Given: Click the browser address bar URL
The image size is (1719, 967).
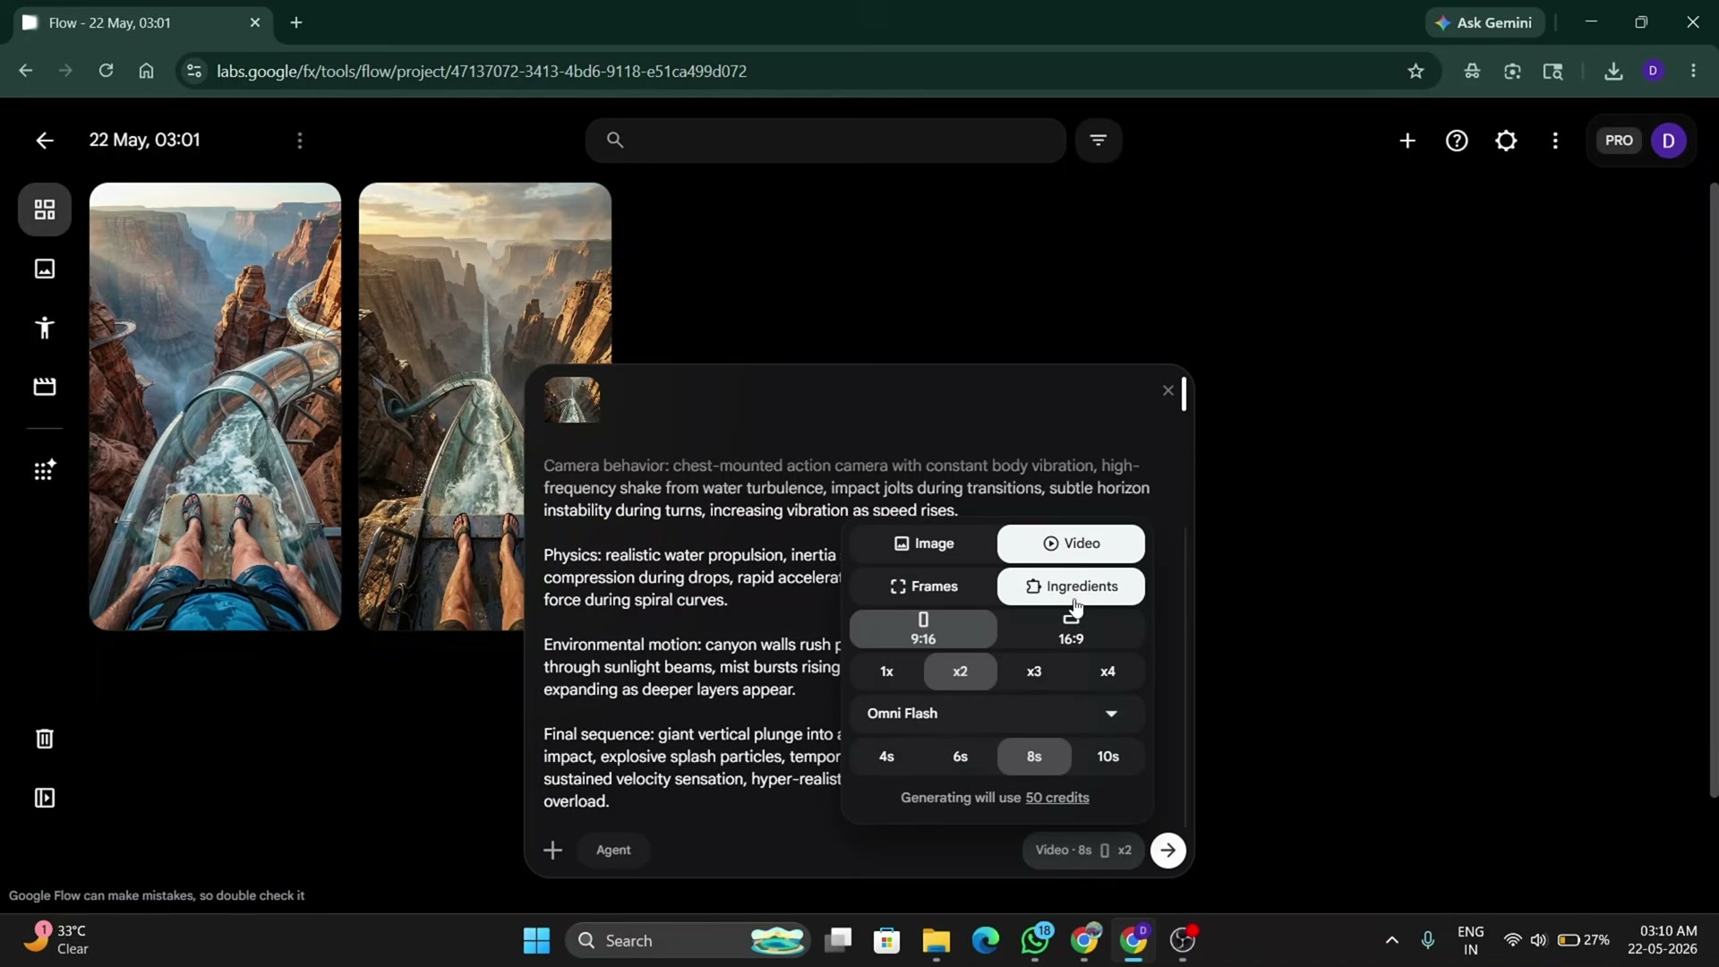Looking at the screenshot, I should 482,72.
